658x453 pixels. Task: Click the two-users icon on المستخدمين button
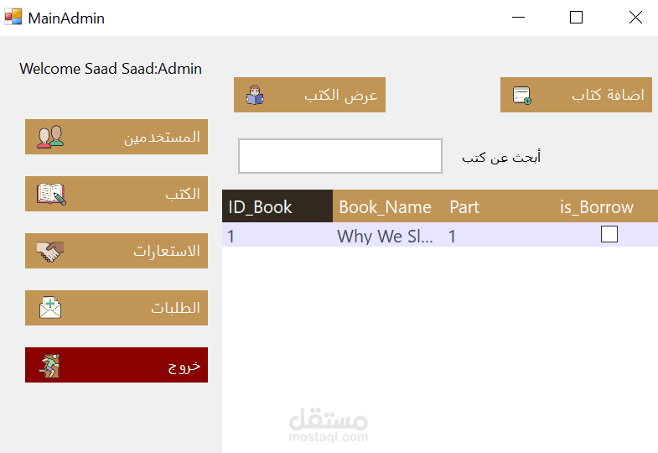[x=49, y=137]
